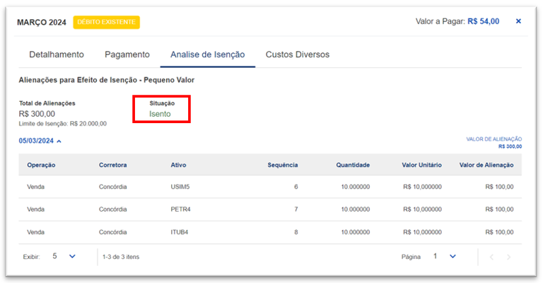Select the ITUB4 asset cell
The image size is (543, 283).
click(180, 232)
